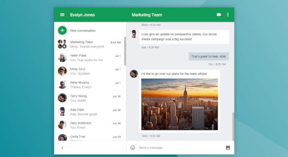This screenshot has width=288, height=157.
Task: Click the Jun 29 date on Linda Tran
Action: click(117, 137)
